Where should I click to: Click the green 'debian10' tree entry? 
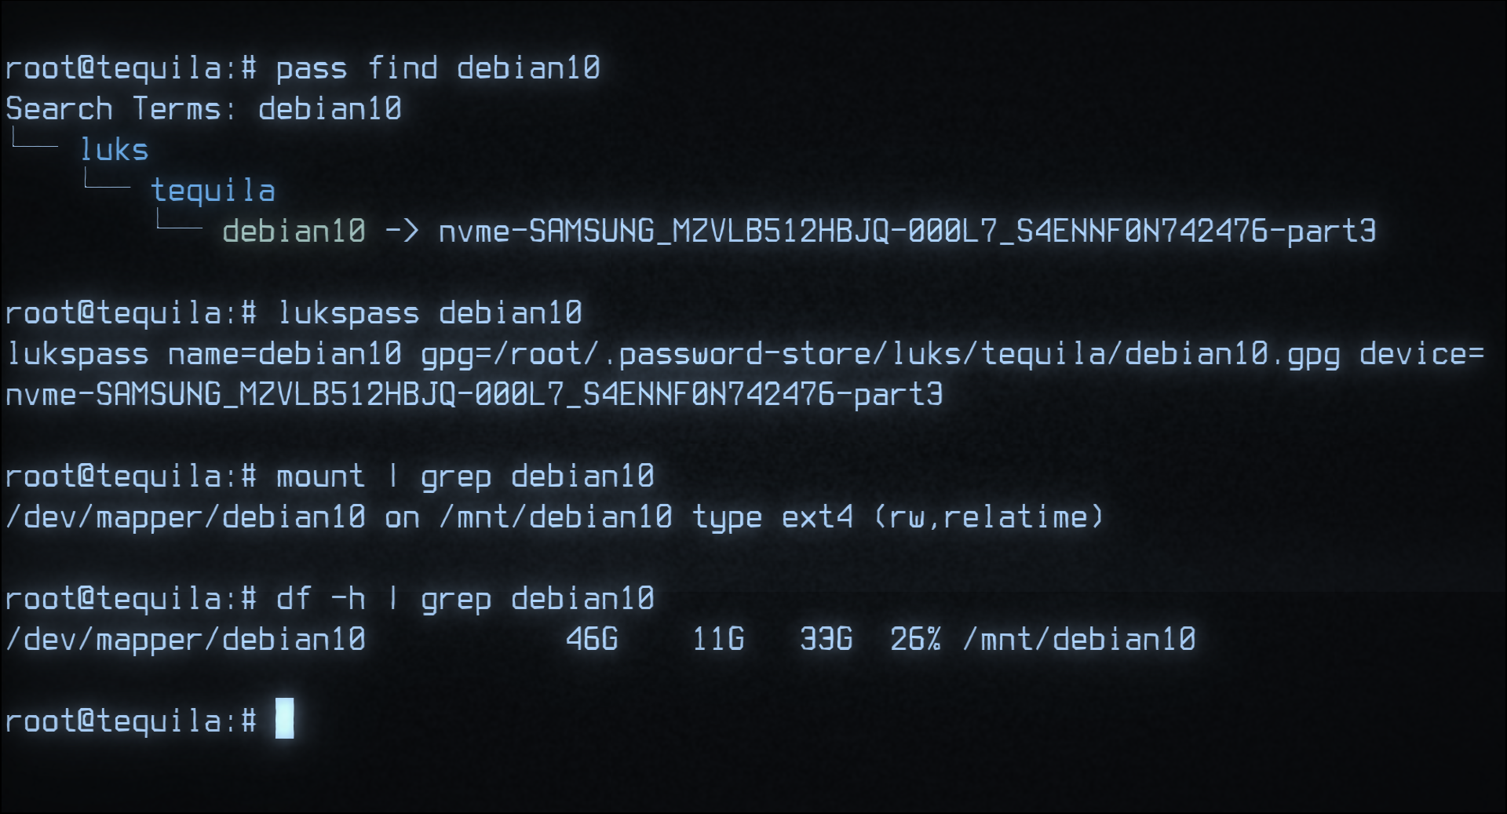click(x=294, y=231)
